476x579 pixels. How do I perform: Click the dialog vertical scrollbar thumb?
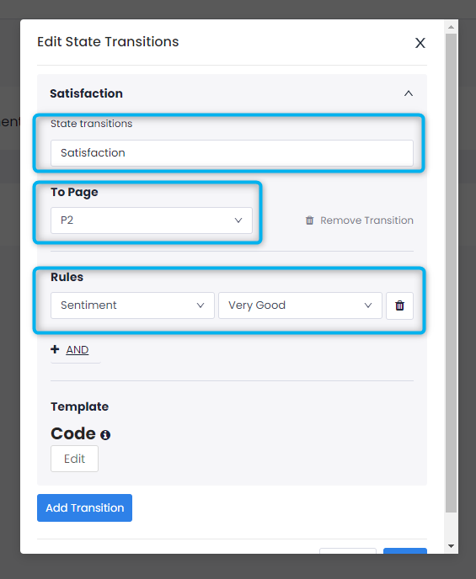(x=451, y=274)
